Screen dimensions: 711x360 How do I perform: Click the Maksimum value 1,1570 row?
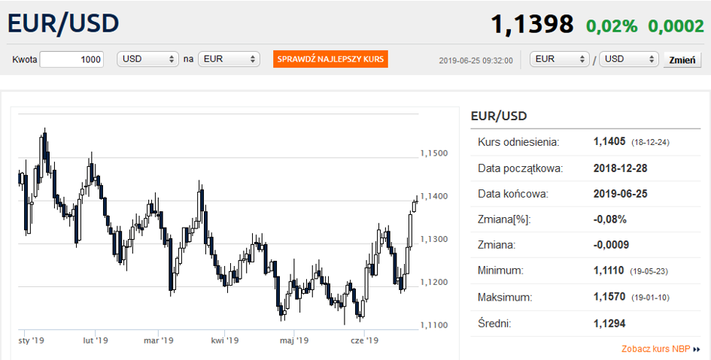point(585,298)
